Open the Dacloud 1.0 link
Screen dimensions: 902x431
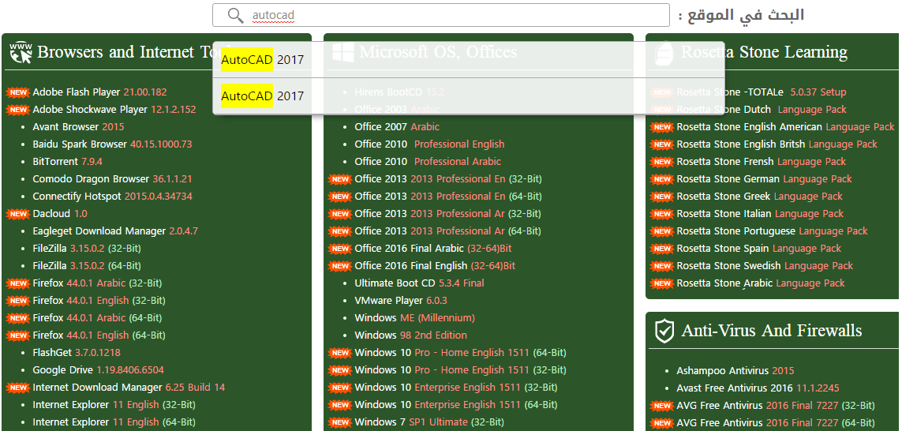click(60, 213)
